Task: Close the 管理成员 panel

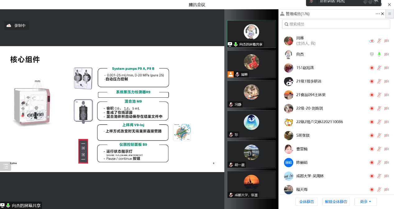Action: pyautogui.click(x=383, y=14)
